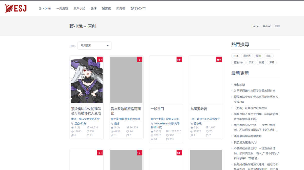Open the 留言板 navigation item
This screenshot has width=304, height=170.
106,8
